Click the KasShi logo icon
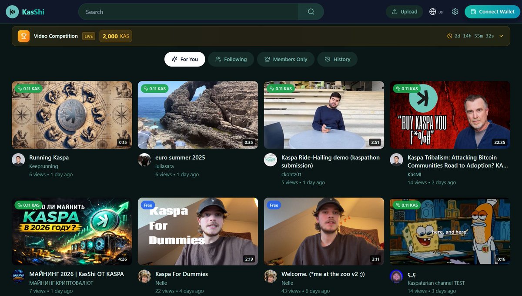Image resolution: width=522 pixels, height=296 pixels. (x=12, y=12)
